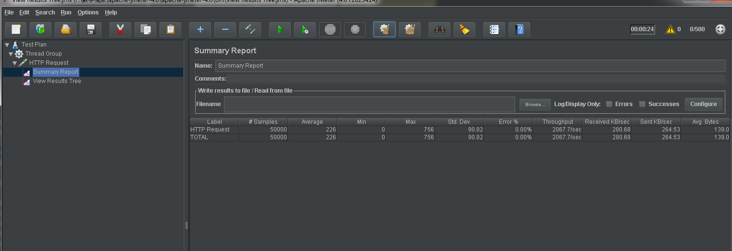732x251 pixels.
Task: Open the Edit menu
Action: pos(24,12)
